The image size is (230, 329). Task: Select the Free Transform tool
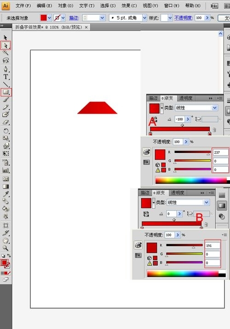6,153
